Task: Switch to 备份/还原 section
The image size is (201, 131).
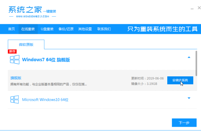Action: coord(65,29)
